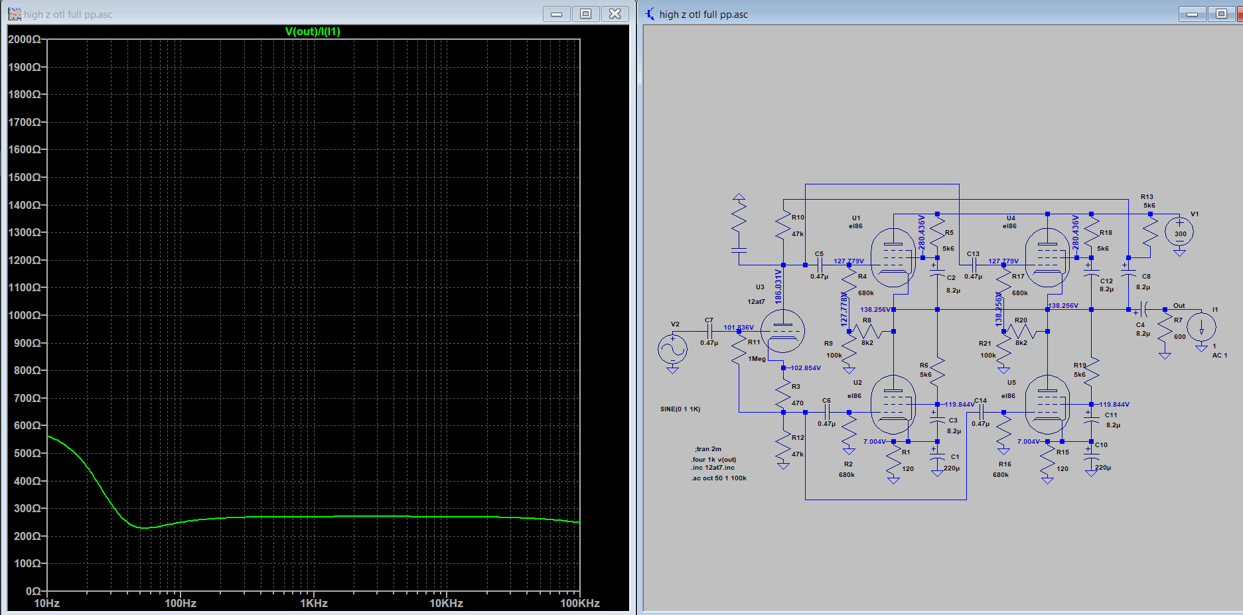Click the AC 1 text near I1
The height and width of the screenshot is (615, 1243).
point(1220,356)
